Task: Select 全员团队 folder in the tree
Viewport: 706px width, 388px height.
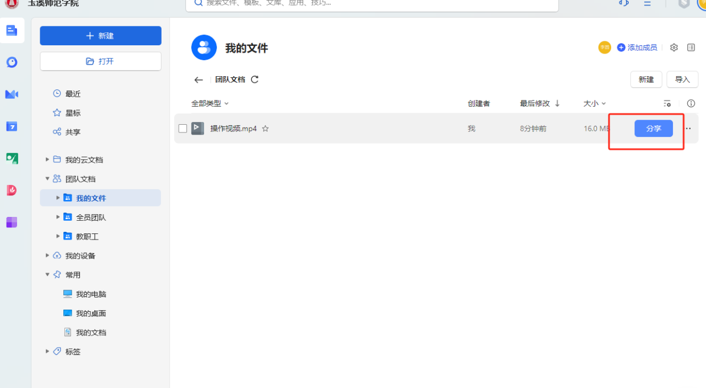Action: pyautogui.click(x=90, y=217)
